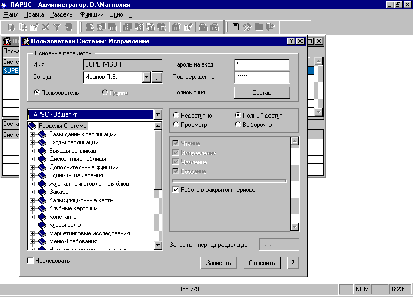Toggle the Работа в закрытом периоде checkbox
The height and width of the screenshot is (297, 413).
coord(176,189)
